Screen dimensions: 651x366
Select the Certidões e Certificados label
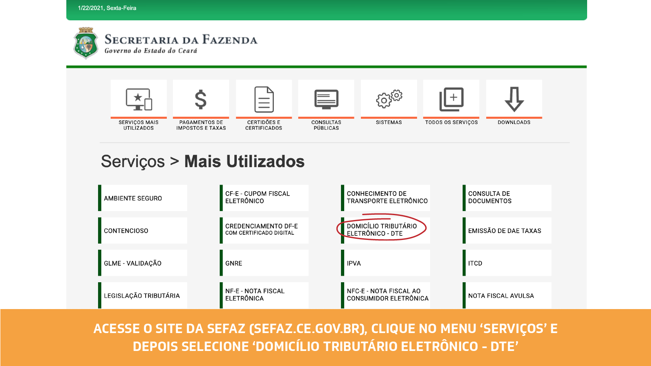[x=264, y=125]
